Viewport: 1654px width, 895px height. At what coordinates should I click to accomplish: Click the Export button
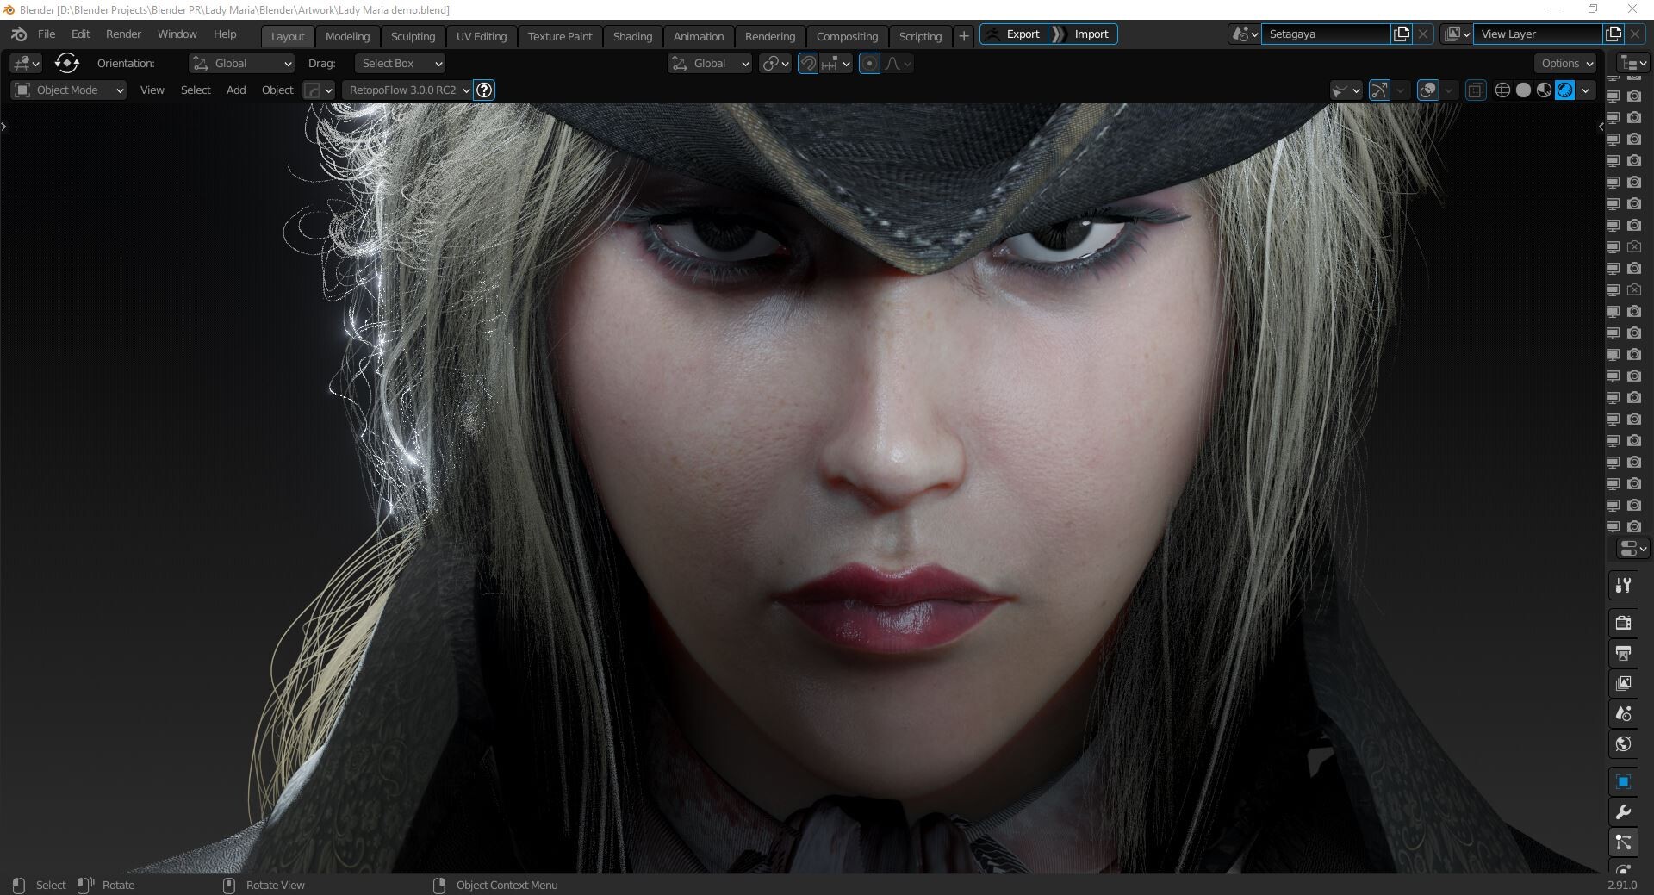pyautogui.click(x=1014, y=34)
